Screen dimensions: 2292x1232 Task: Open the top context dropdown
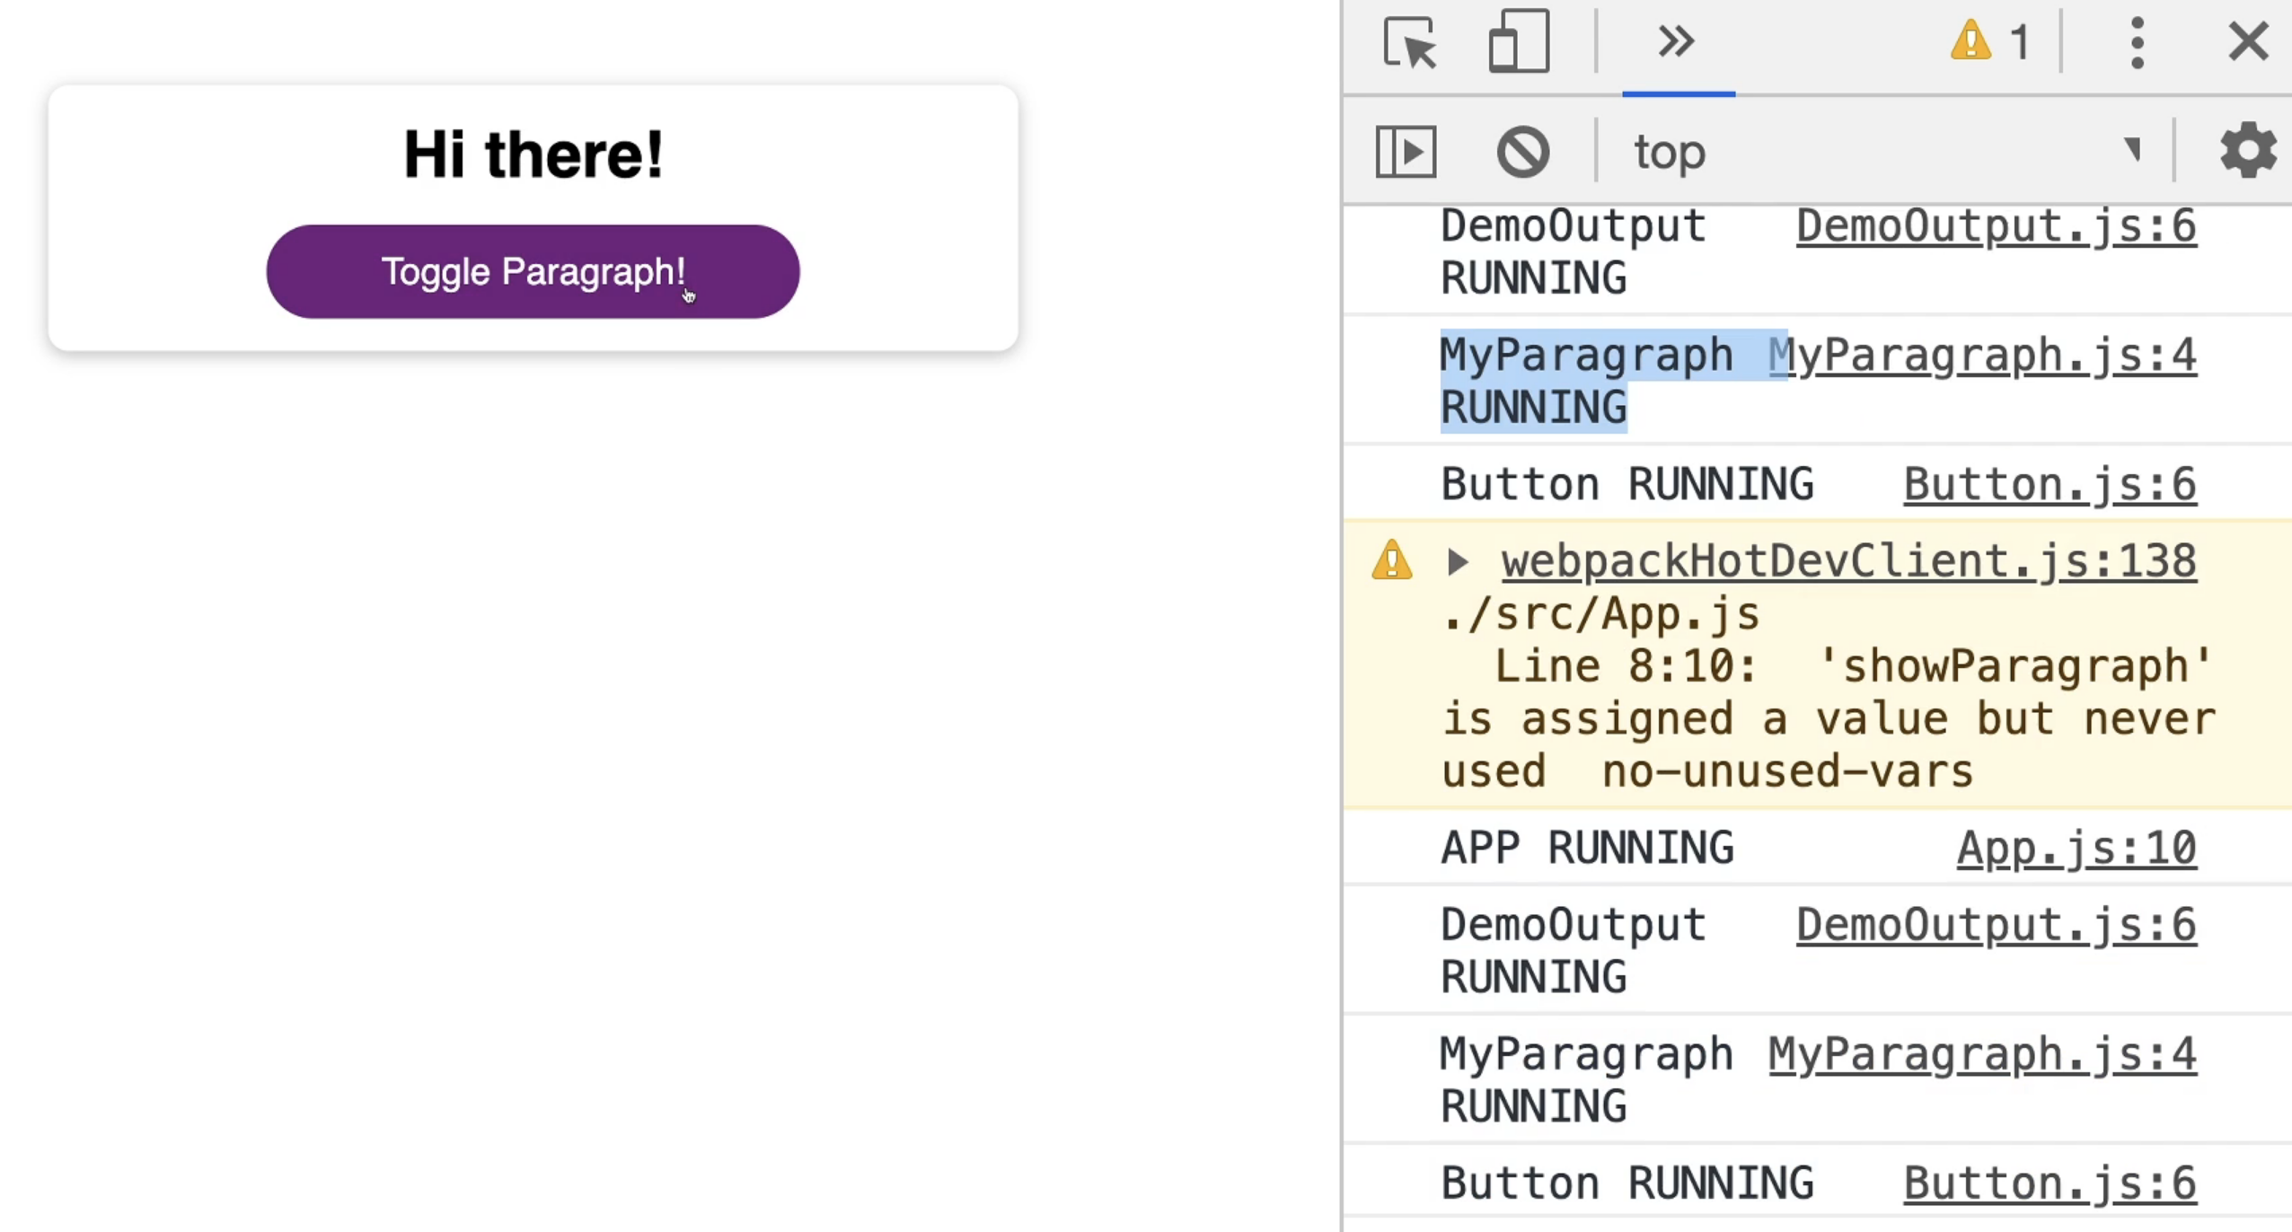1886,152
